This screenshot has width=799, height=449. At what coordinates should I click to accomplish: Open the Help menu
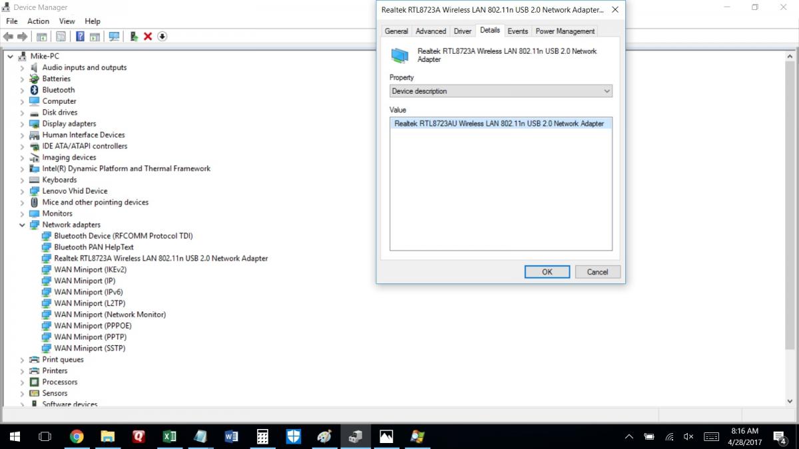pos(93,21)
